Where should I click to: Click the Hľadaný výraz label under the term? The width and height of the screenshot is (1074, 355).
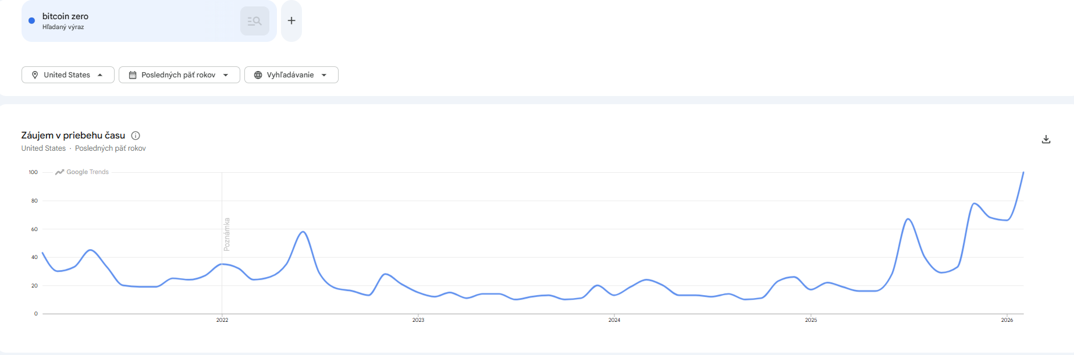(63, 27)
